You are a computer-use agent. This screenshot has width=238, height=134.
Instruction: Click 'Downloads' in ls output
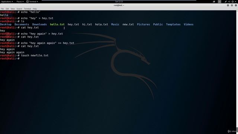click(39, 25)
